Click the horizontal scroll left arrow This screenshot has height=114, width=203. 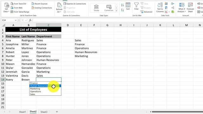(151, 112)
